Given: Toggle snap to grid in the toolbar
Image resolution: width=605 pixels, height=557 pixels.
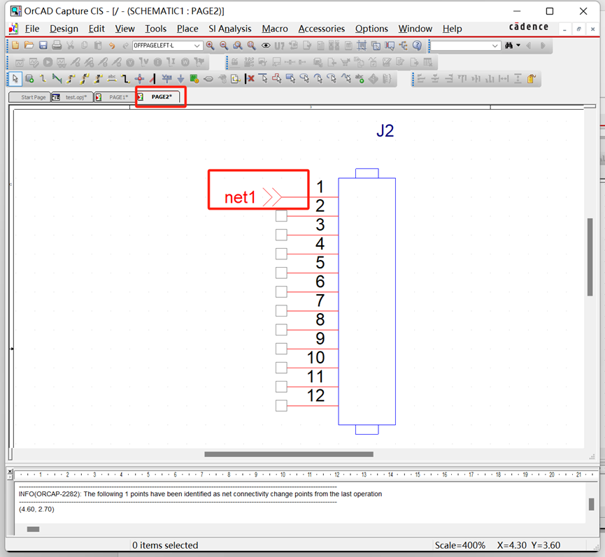Looking at the screenshot, I should click(x=361, y=45).
